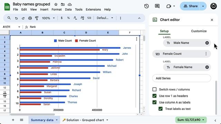Collapse the toolbar with up chevron

pos(139,18)
